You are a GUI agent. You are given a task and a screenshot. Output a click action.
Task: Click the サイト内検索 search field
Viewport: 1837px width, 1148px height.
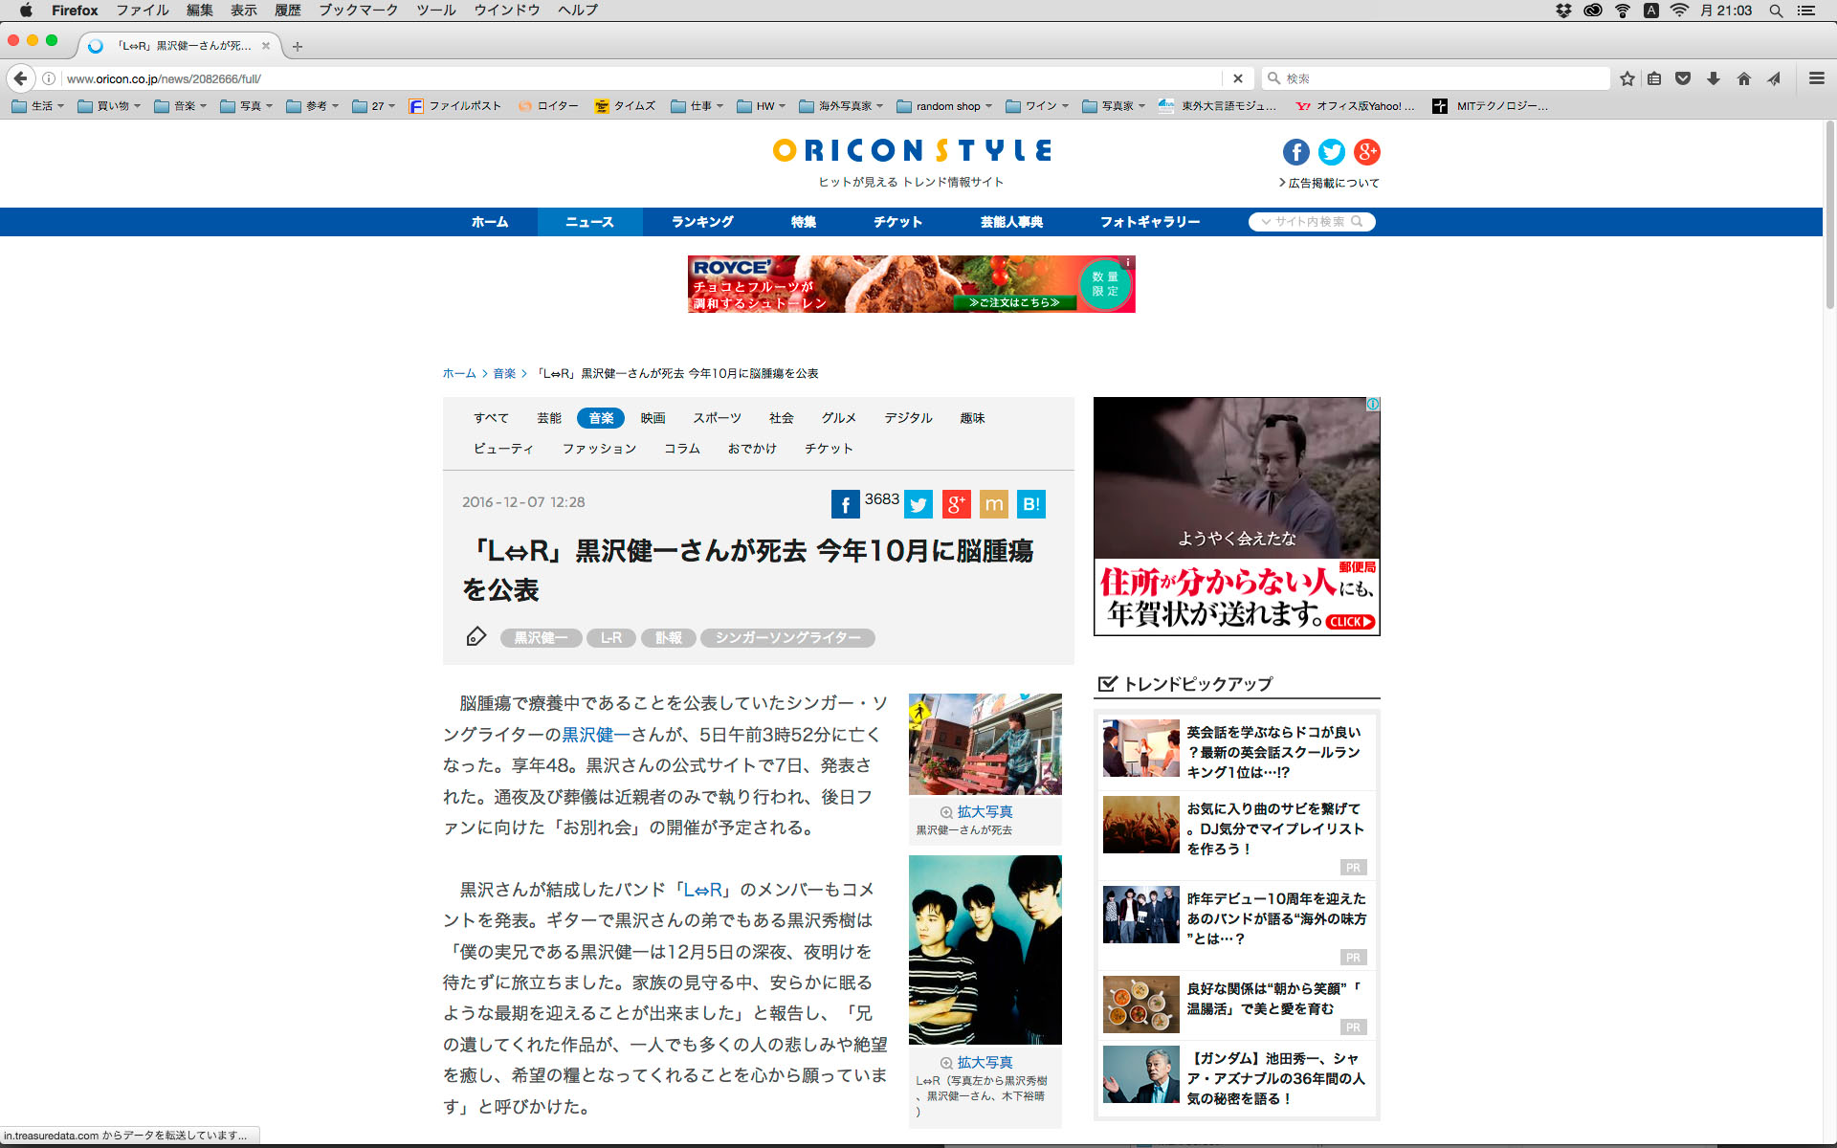point(1309,222)
